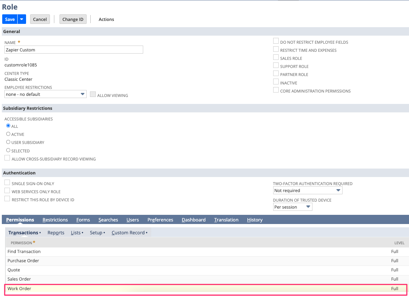Enable the Sales Role checkbox
Viewport: 409px width, 296px height.
(x=276, y=57)
